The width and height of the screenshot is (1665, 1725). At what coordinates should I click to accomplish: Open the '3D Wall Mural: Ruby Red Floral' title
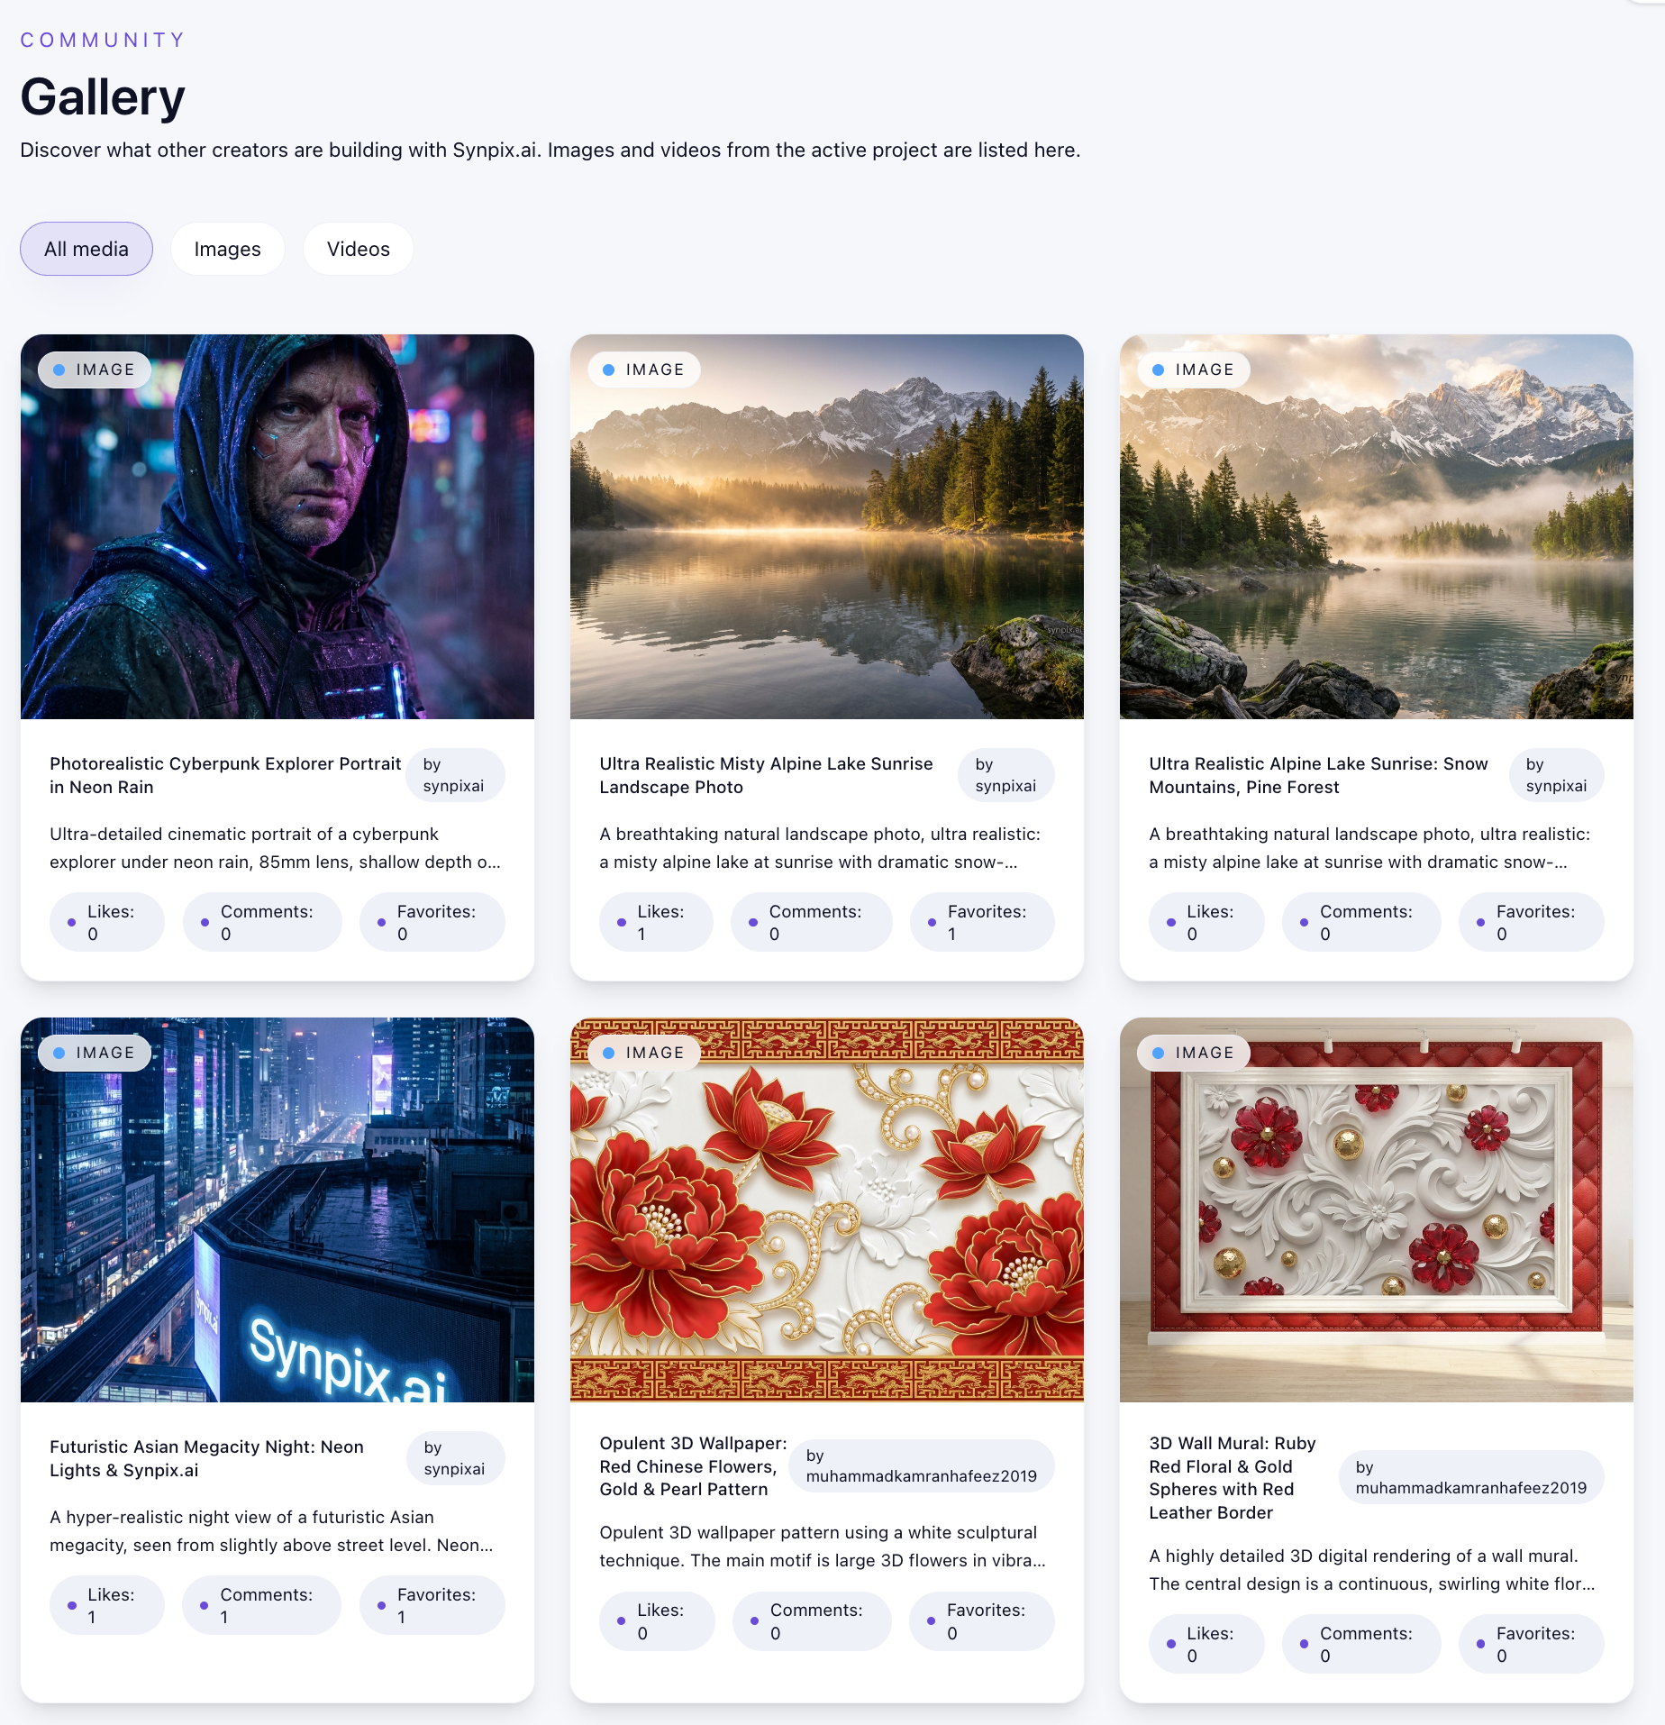[x=1233, y=1478]
